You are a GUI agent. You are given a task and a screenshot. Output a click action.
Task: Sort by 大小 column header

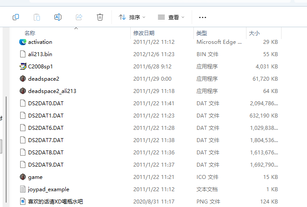pos(254,33)
